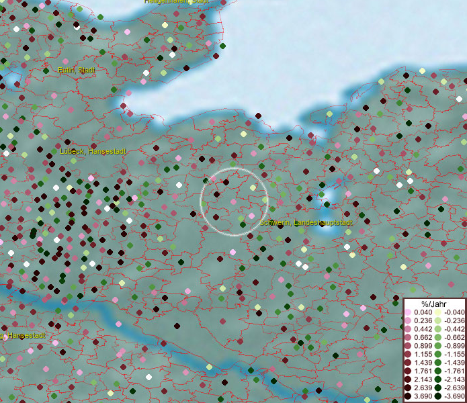
Task: Click the %/Jahr legend title
Action: [434, 304]
